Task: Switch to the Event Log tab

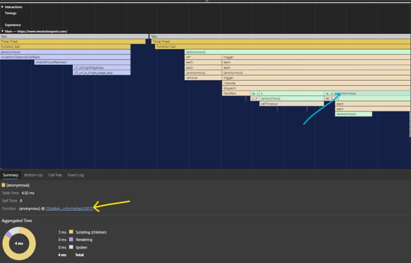Action: point(76,175)
